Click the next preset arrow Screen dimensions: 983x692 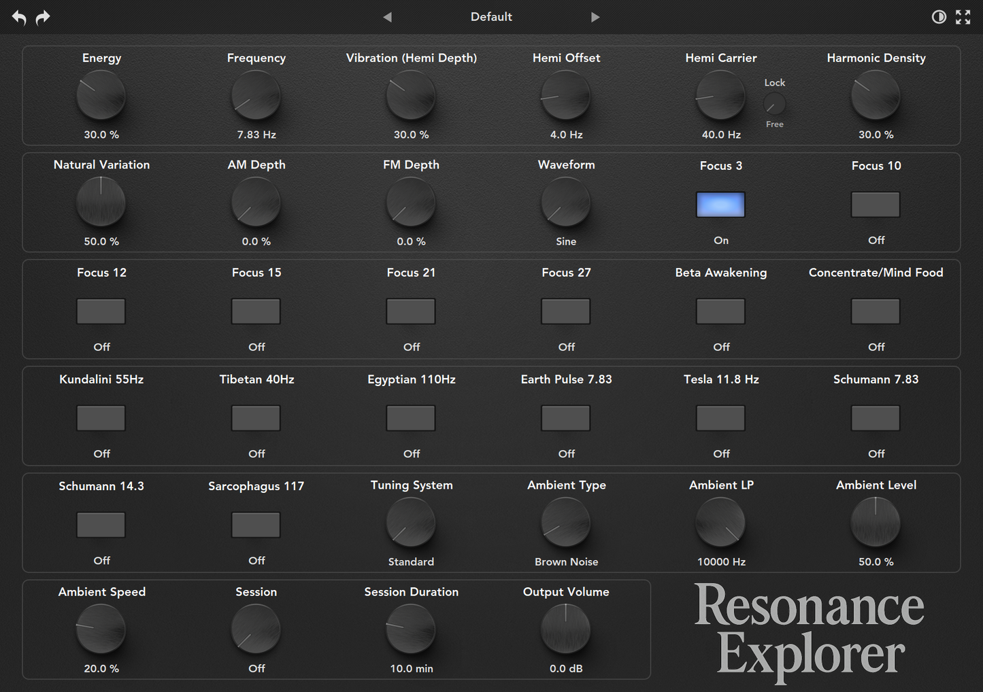tap(595, 17)
